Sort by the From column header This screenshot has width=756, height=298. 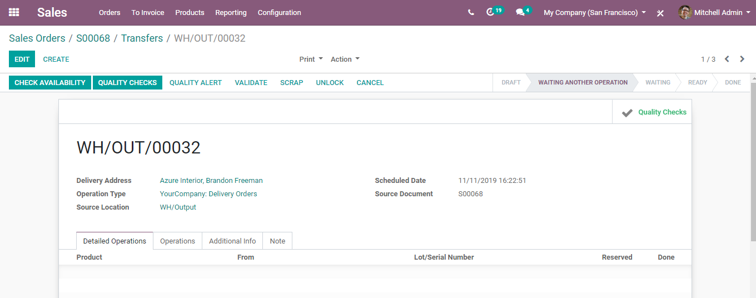(x=246, y=257)
